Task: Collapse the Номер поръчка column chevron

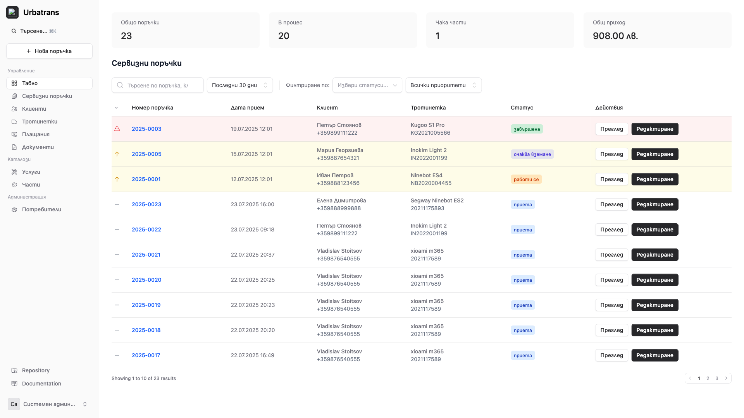Action: click(117, 108)
